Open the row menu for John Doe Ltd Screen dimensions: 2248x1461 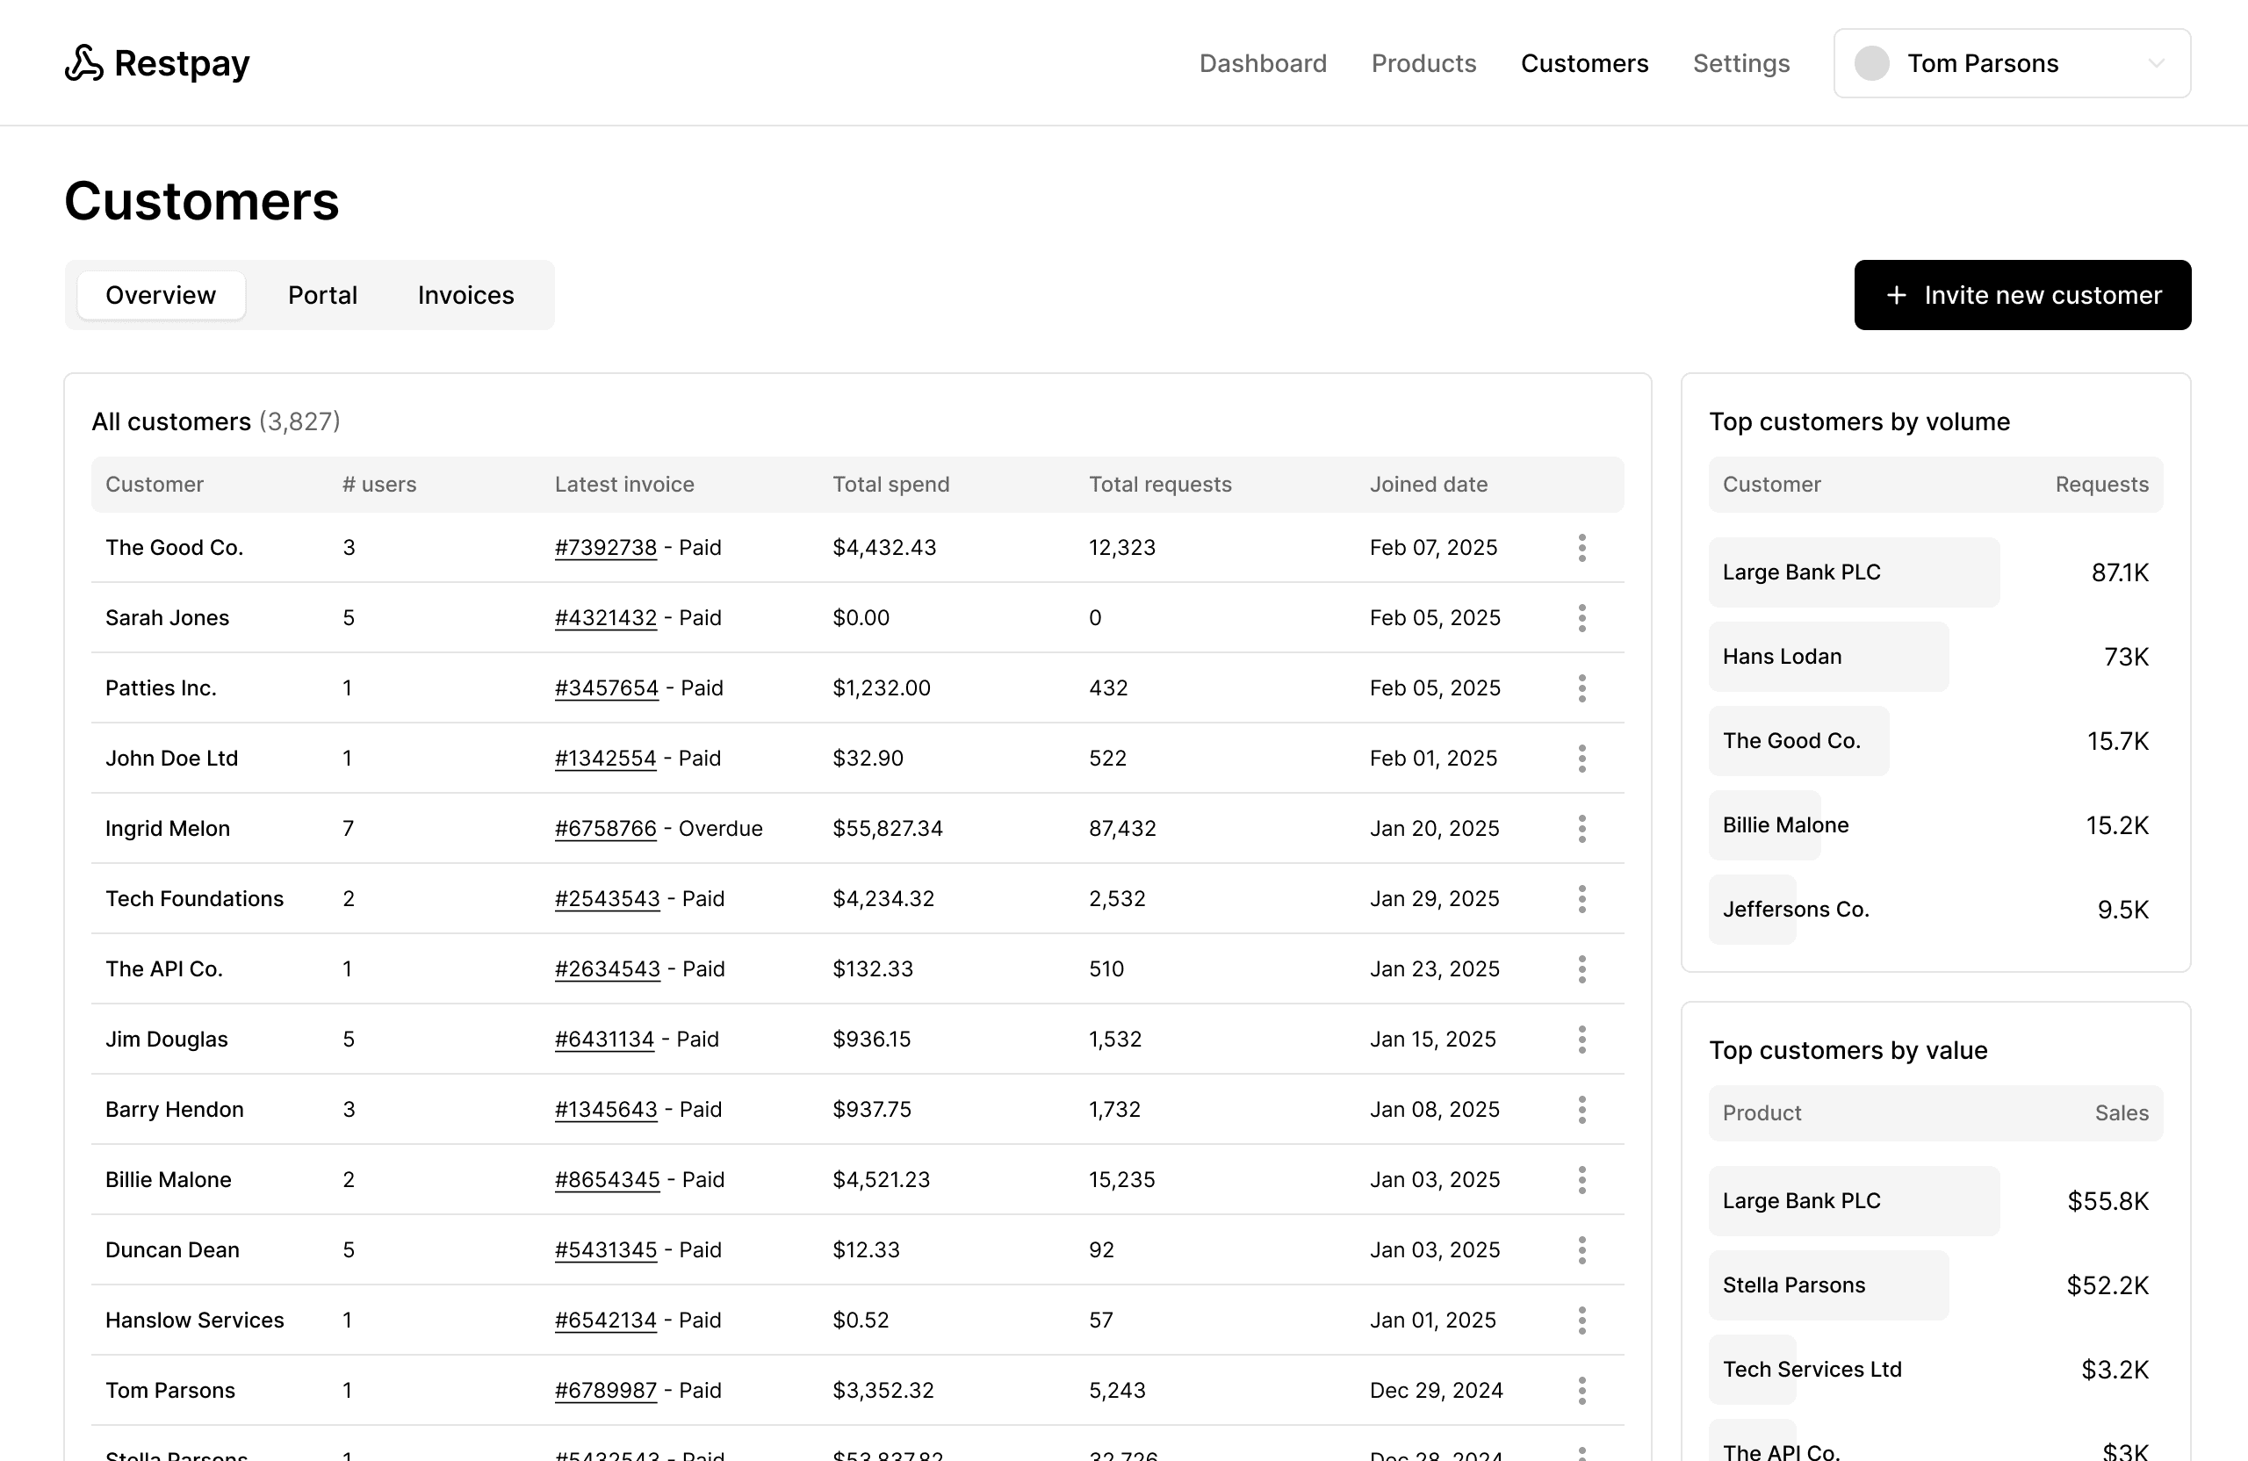tap(1582, 759)
